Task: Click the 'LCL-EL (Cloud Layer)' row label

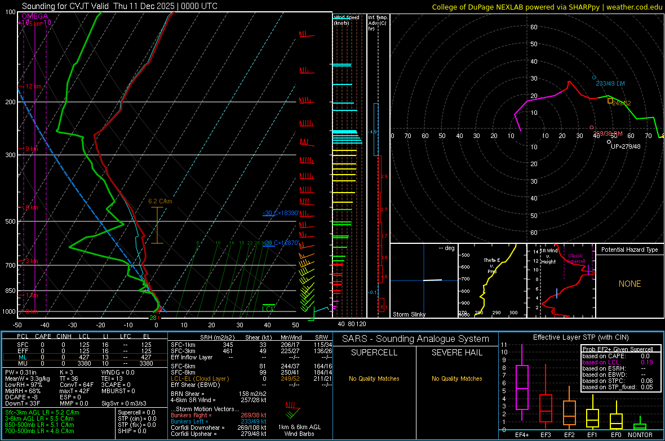Action: [200, 378]
